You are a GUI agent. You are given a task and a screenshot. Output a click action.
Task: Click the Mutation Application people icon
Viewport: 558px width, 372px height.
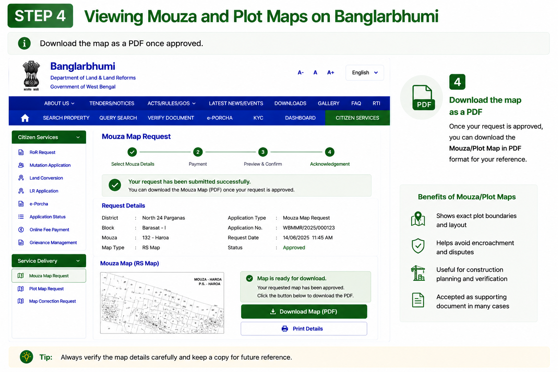[x=21, y=165]
